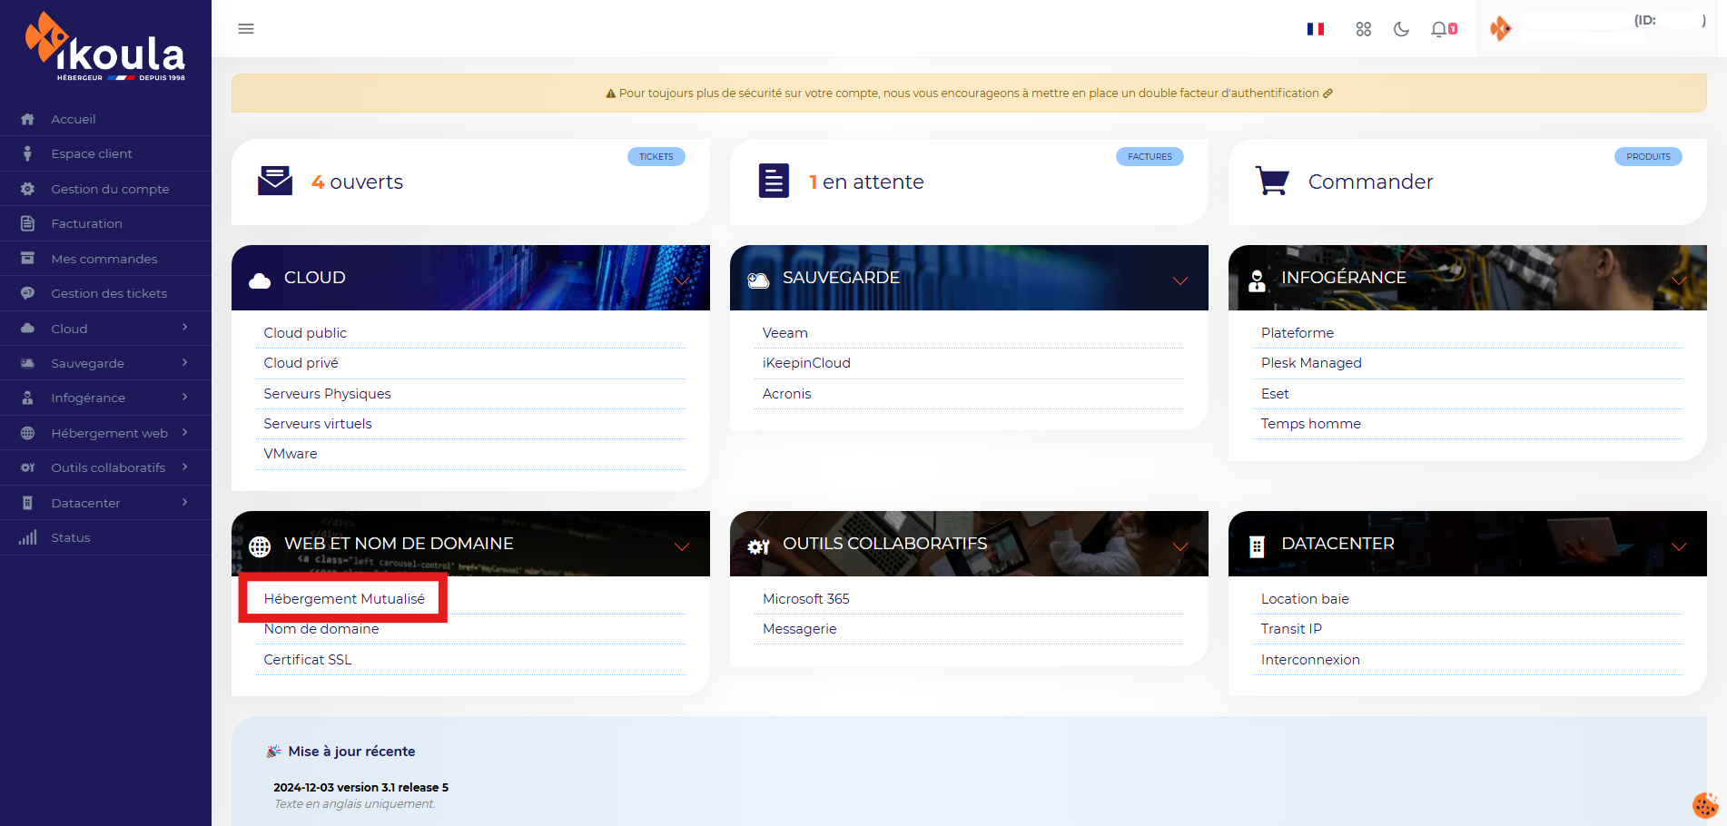
Task: Open Espace client menu item
Action: (x=105, y=153)
